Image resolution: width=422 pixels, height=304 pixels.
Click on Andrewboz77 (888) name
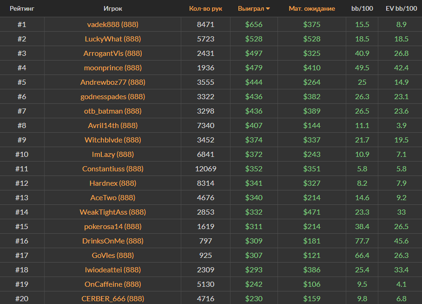112,82
